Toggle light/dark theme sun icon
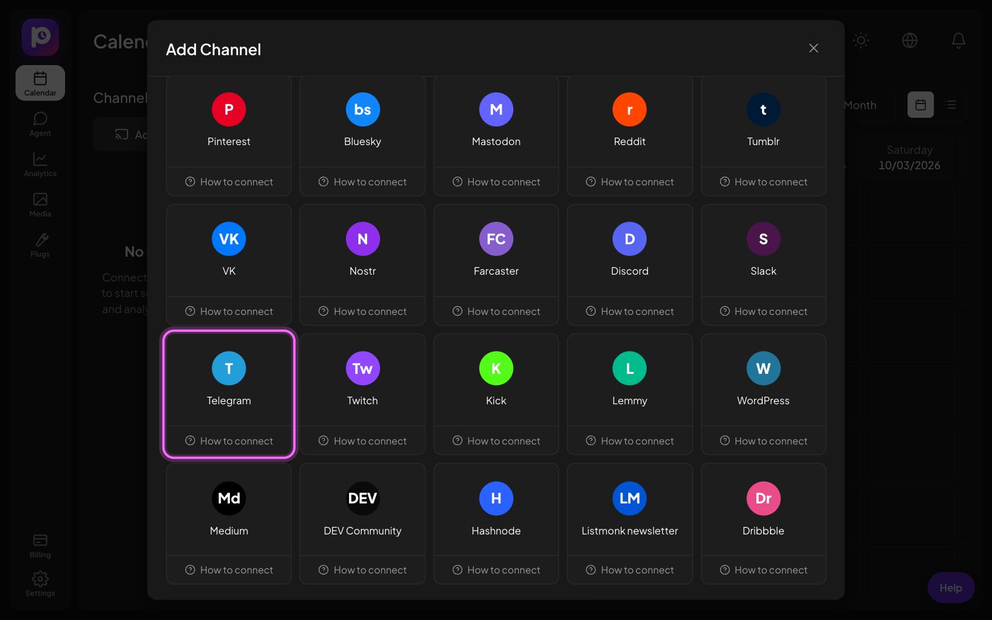 861,40
